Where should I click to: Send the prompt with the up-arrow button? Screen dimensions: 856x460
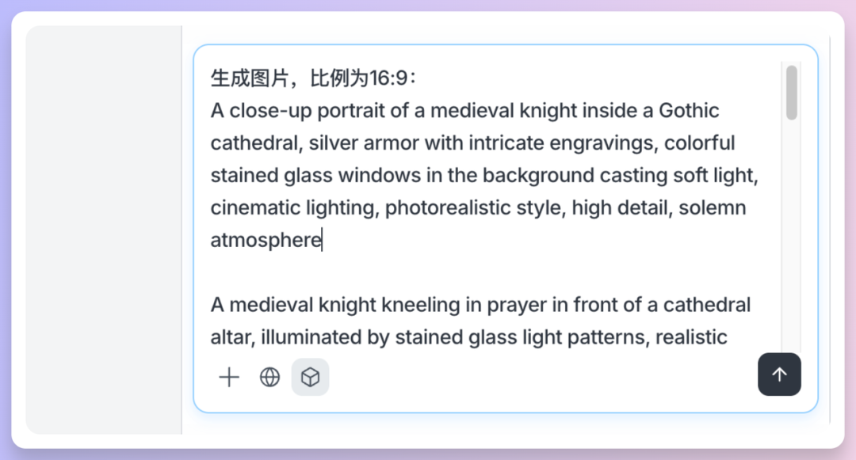[x=779, y=374]
